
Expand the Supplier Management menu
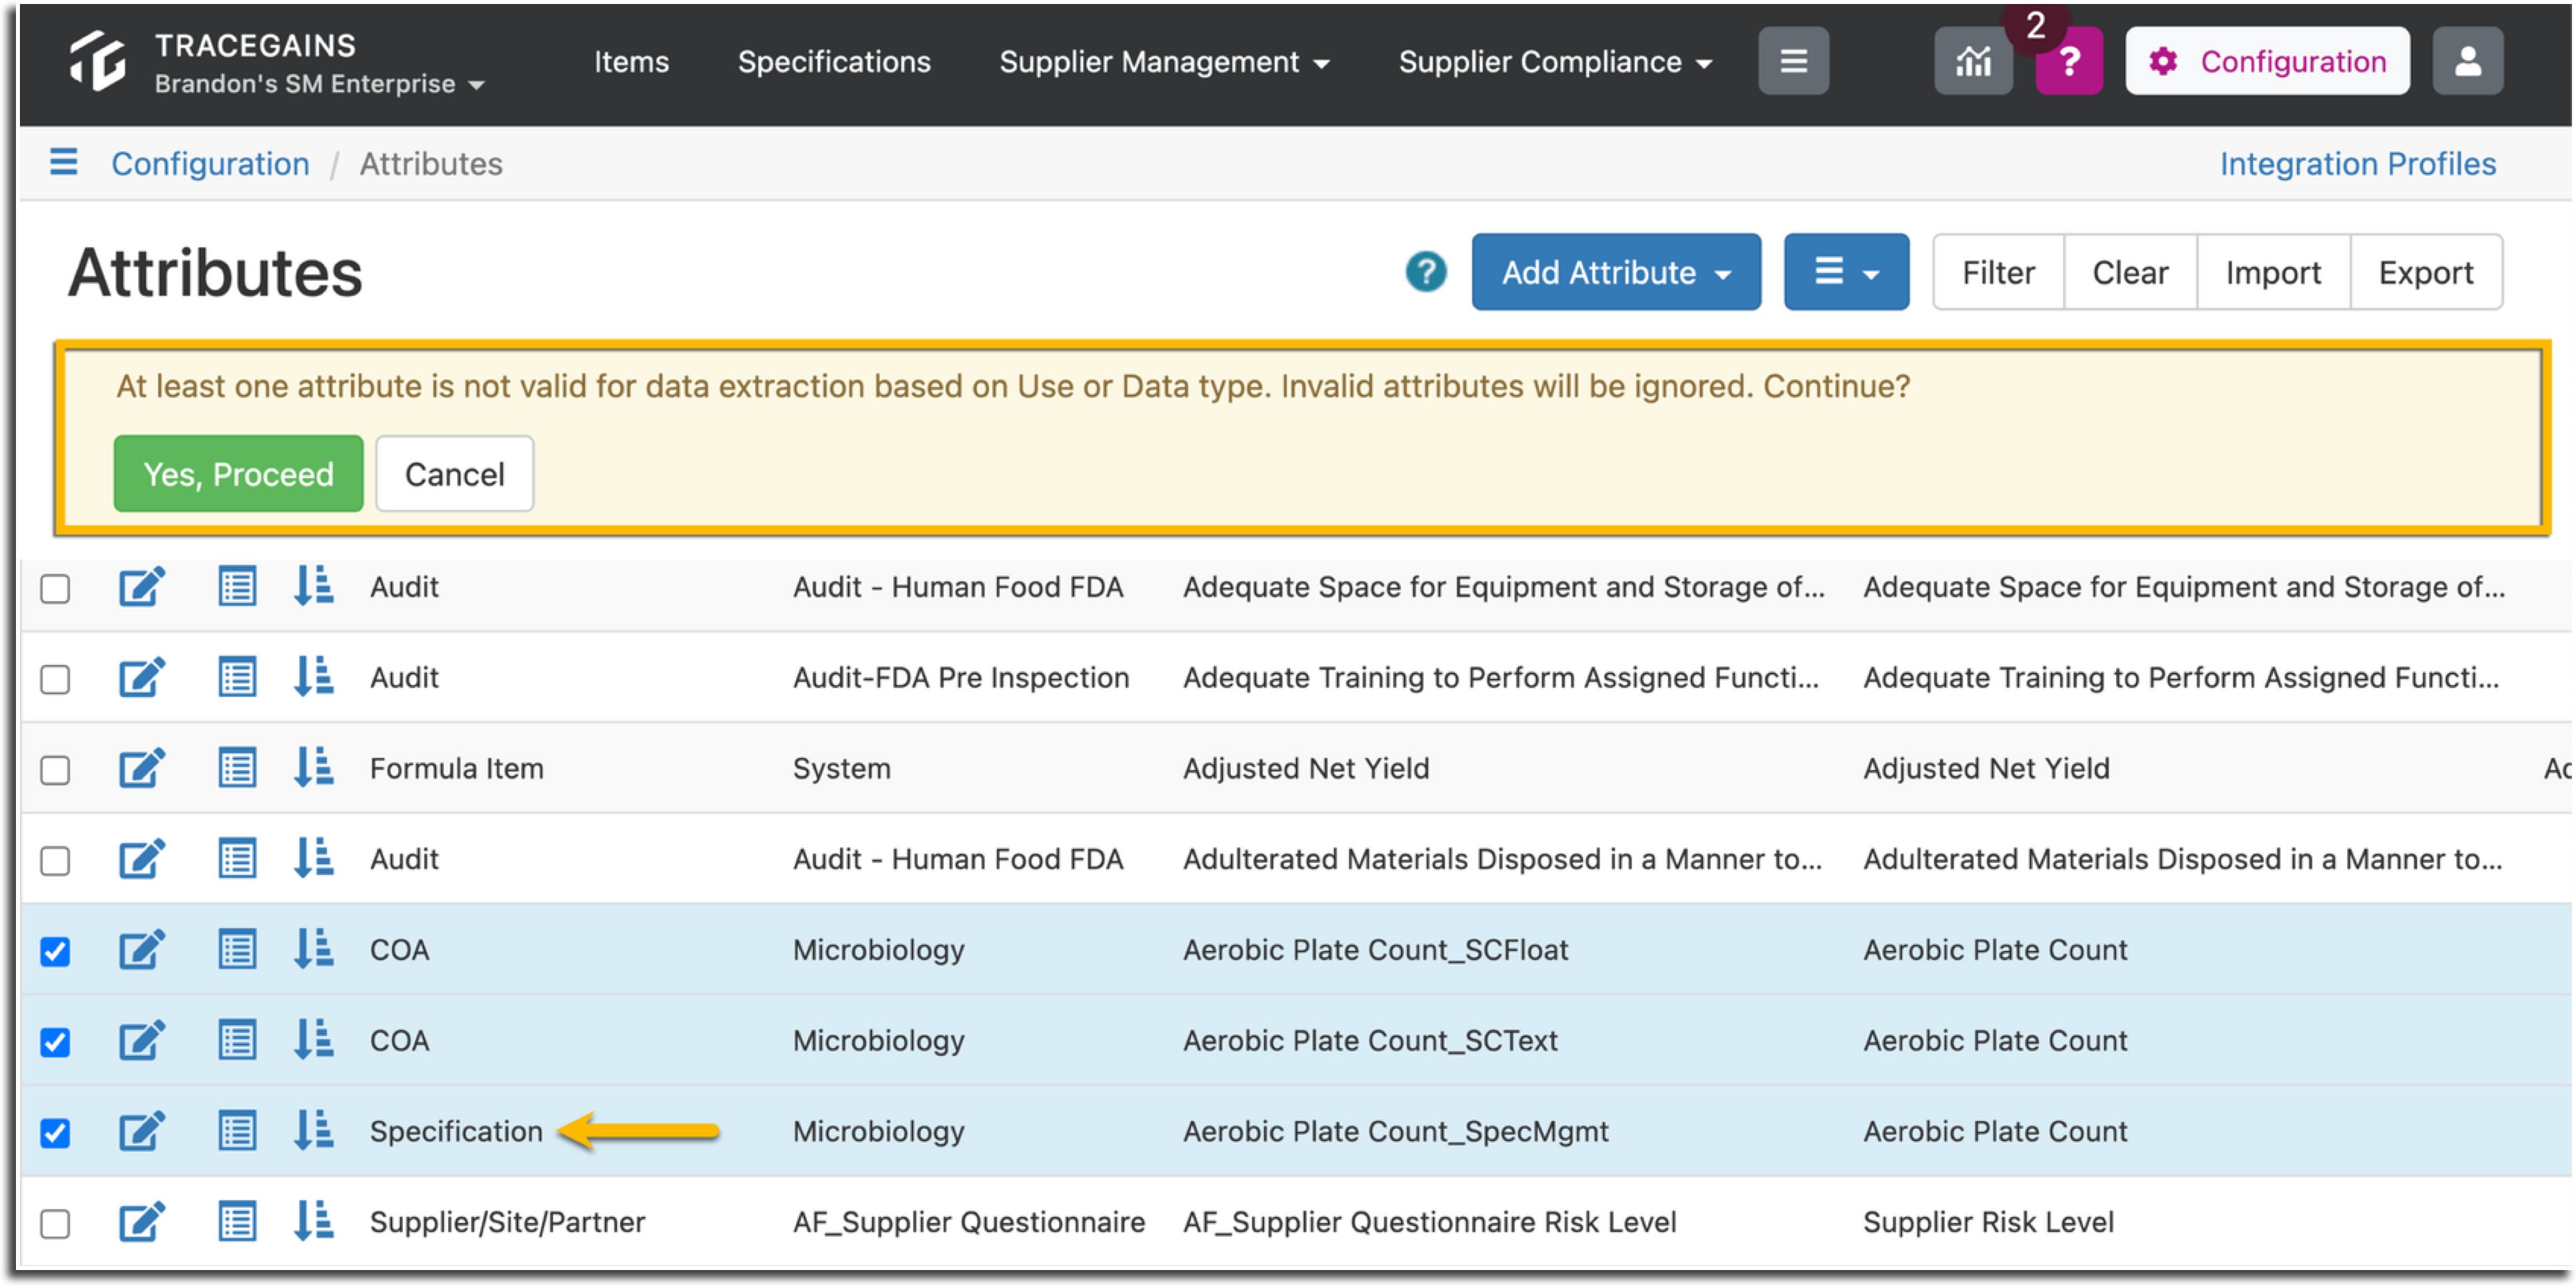(1164, 62)
